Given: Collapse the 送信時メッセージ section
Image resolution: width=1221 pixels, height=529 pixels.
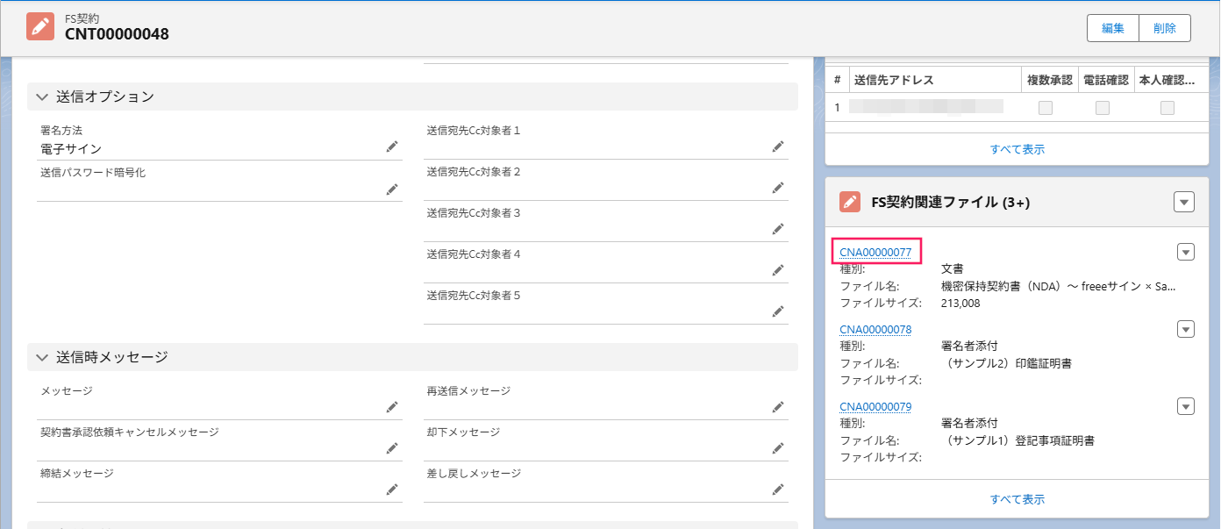Looking at the screenshot, I should tap(42, 357).
